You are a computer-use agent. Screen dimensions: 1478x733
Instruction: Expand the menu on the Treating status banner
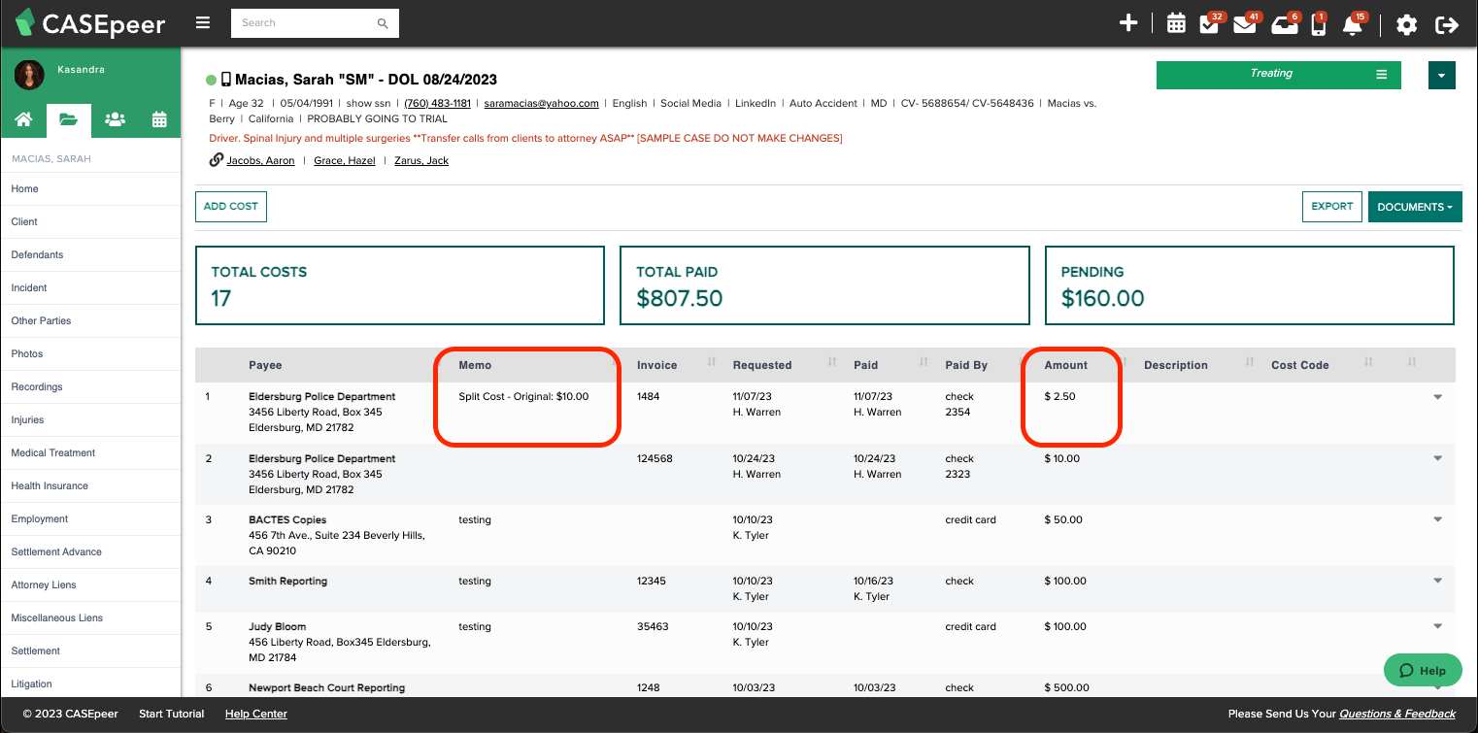point(1382,74)
